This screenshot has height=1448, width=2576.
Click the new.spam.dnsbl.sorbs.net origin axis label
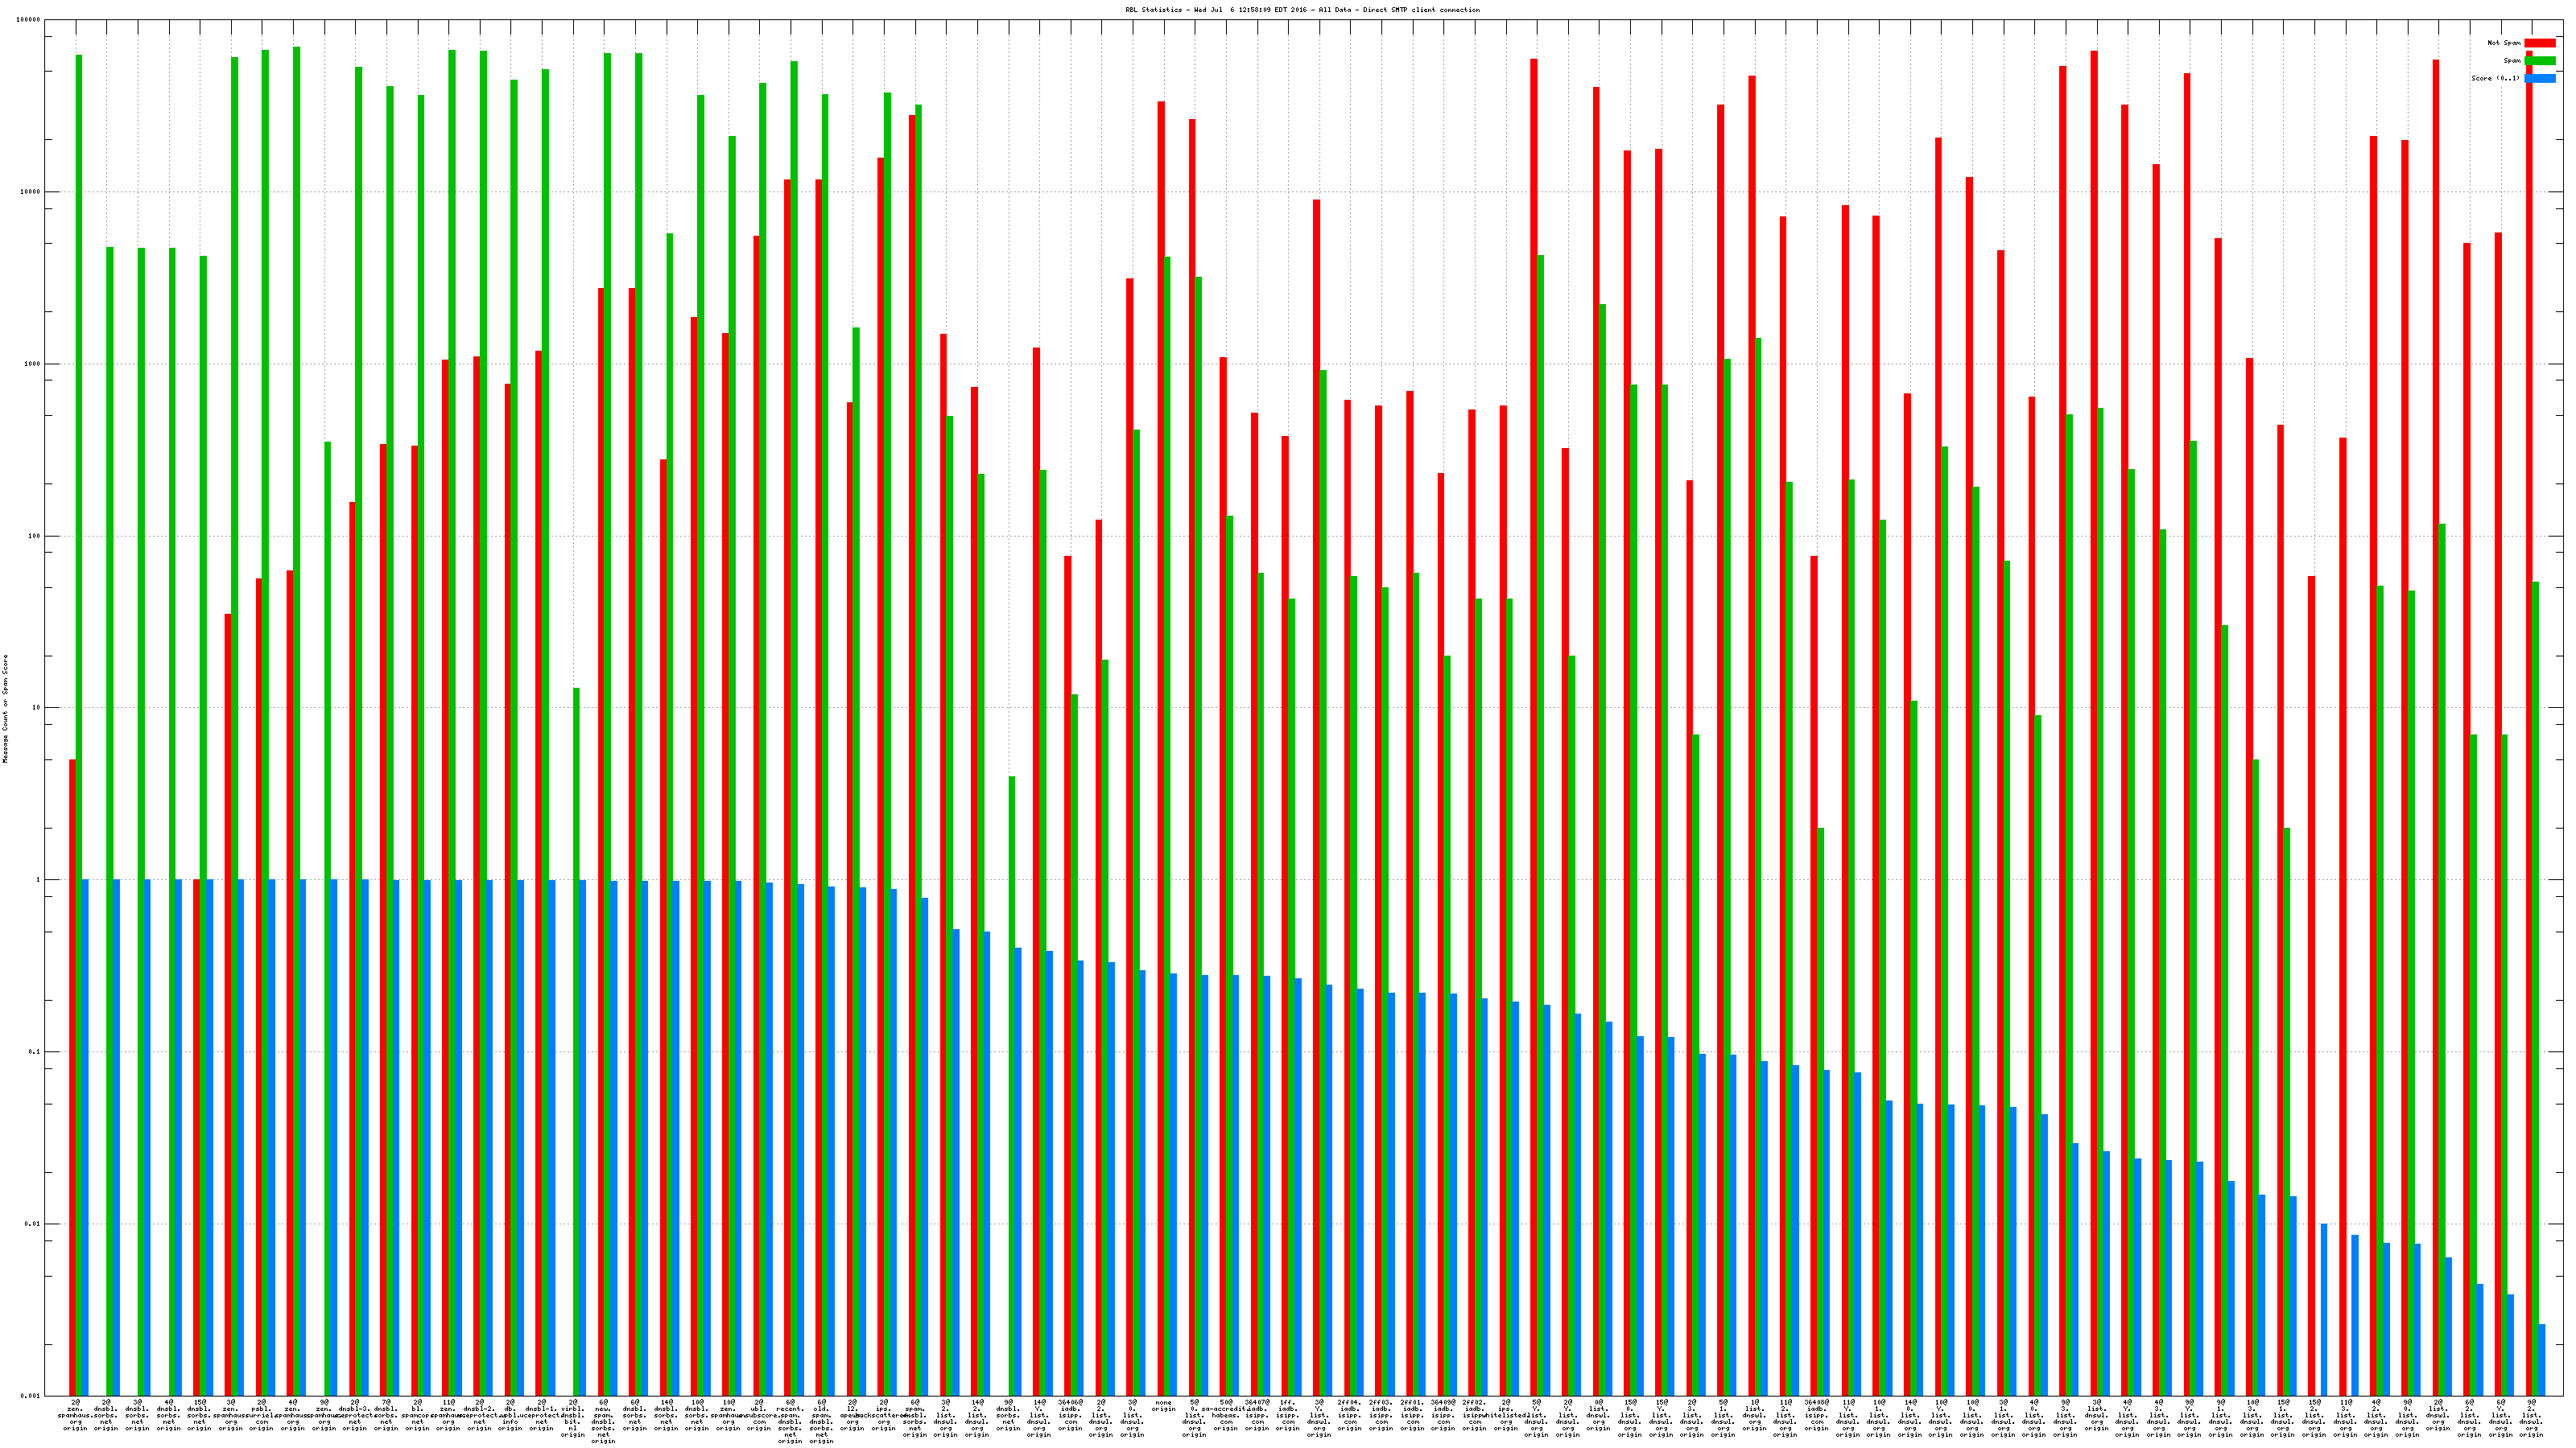click(x=604, y=1421)
